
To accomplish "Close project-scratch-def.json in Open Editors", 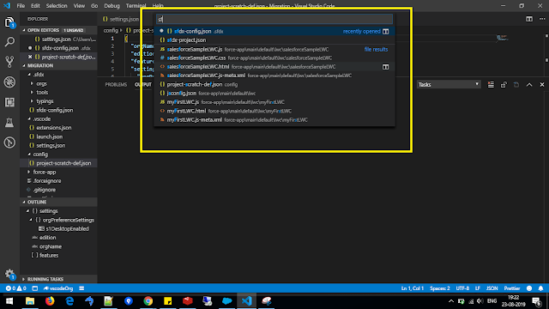I will tap(30, 57).
